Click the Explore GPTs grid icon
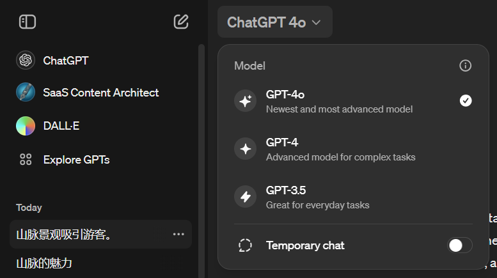This screenshot has height=278, width=497. (26, 159)
